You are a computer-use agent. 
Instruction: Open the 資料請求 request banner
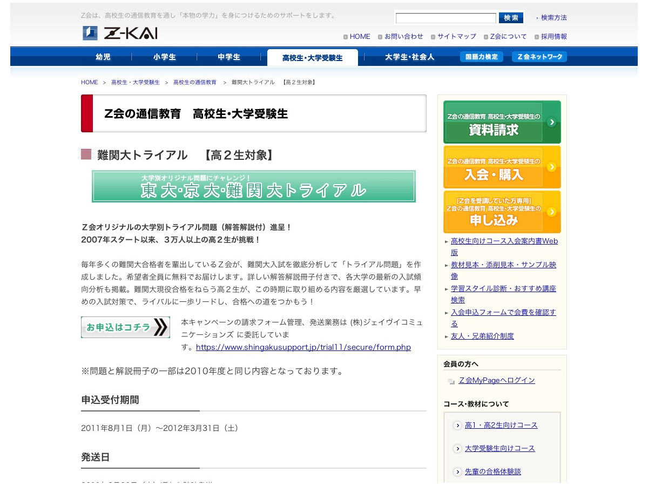(501, 122)
